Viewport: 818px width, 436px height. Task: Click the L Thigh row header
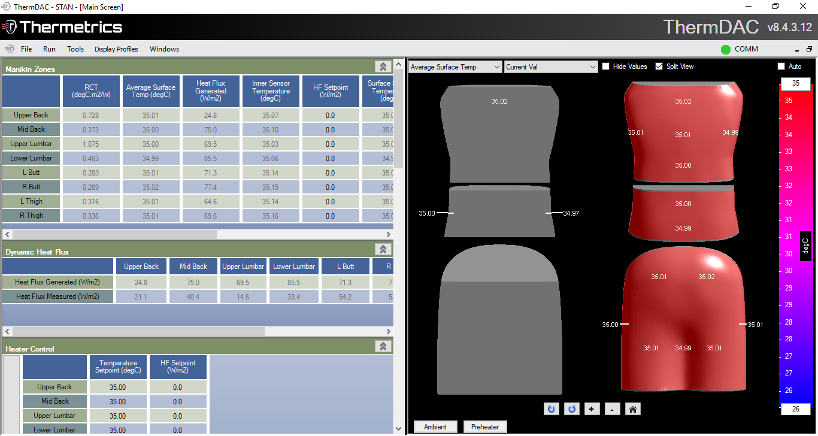(31, 201)
